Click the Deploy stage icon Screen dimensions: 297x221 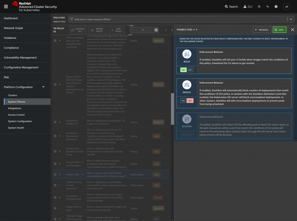click(187, 85)
